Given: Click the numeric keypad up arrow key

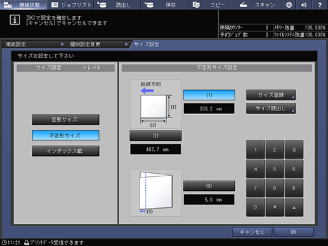Looking at the screenshot, I should click(x=294, y=207).
